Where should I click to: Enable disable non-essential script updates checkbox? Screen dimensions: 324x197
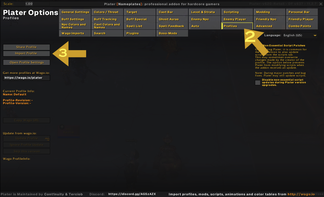[257, 83]
